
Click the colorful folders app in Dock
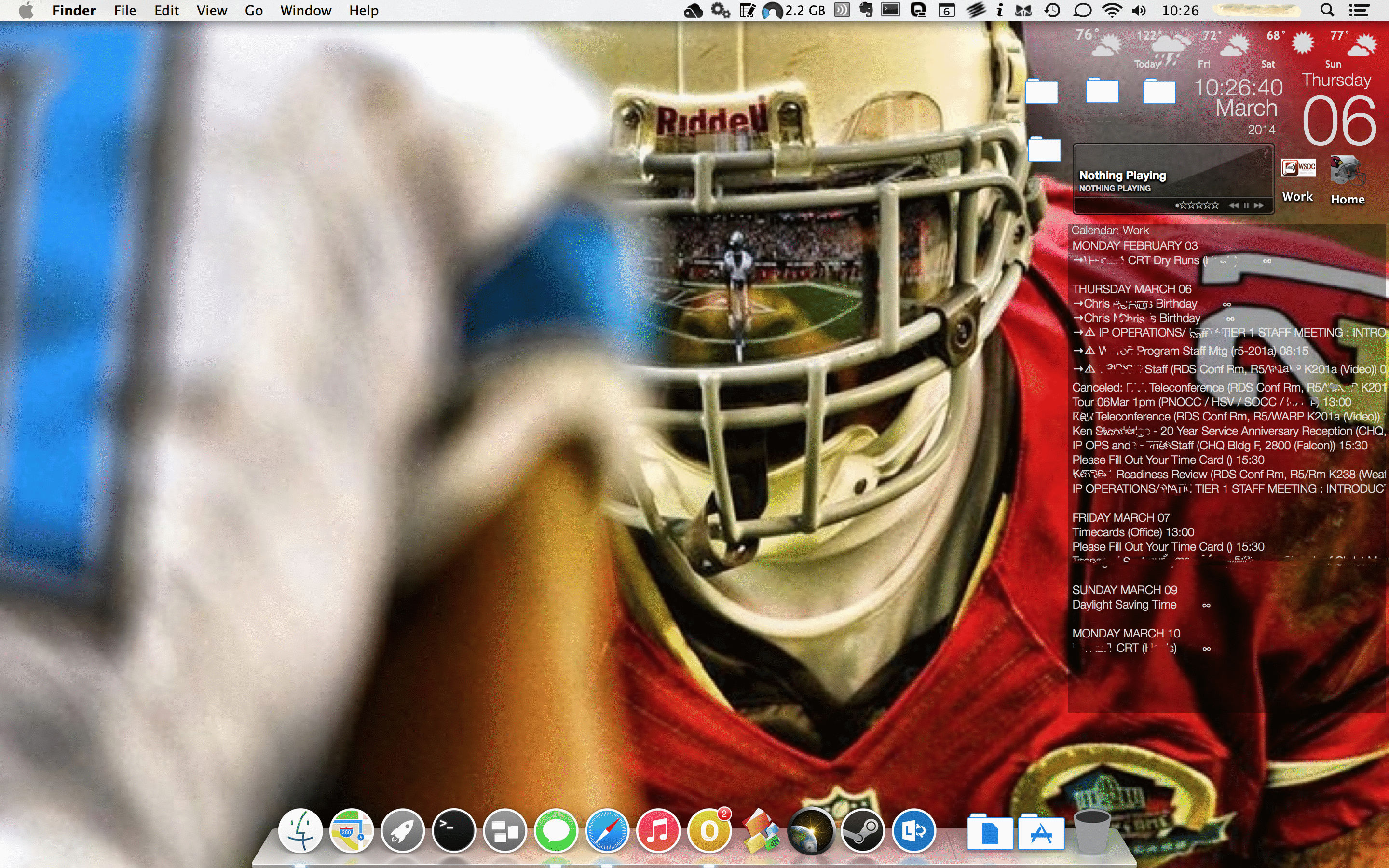point(760,831)
